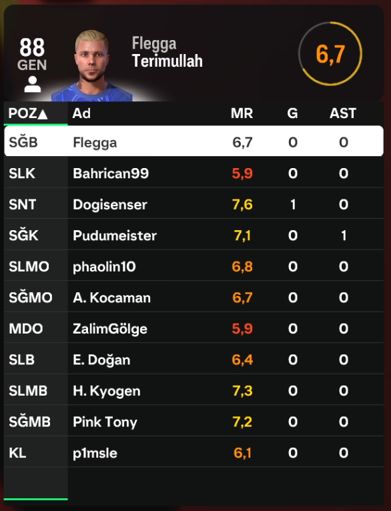Click the 88 GEN overall rating
The width and height of the screenshot is (391, 511).
[x=32, y=54]
